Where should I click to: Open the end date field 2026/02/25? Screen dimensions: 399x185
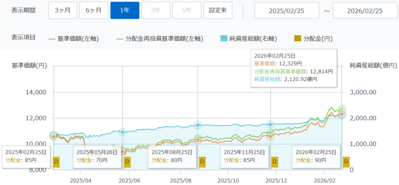click(x=365, y=11)
